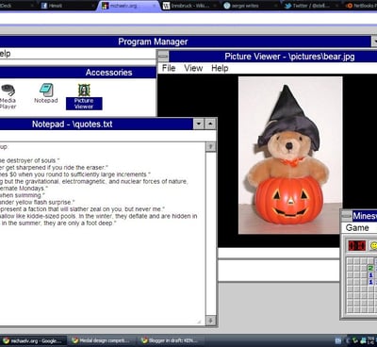Open the Minesweeper window control-menu box

tap(346, 216)
